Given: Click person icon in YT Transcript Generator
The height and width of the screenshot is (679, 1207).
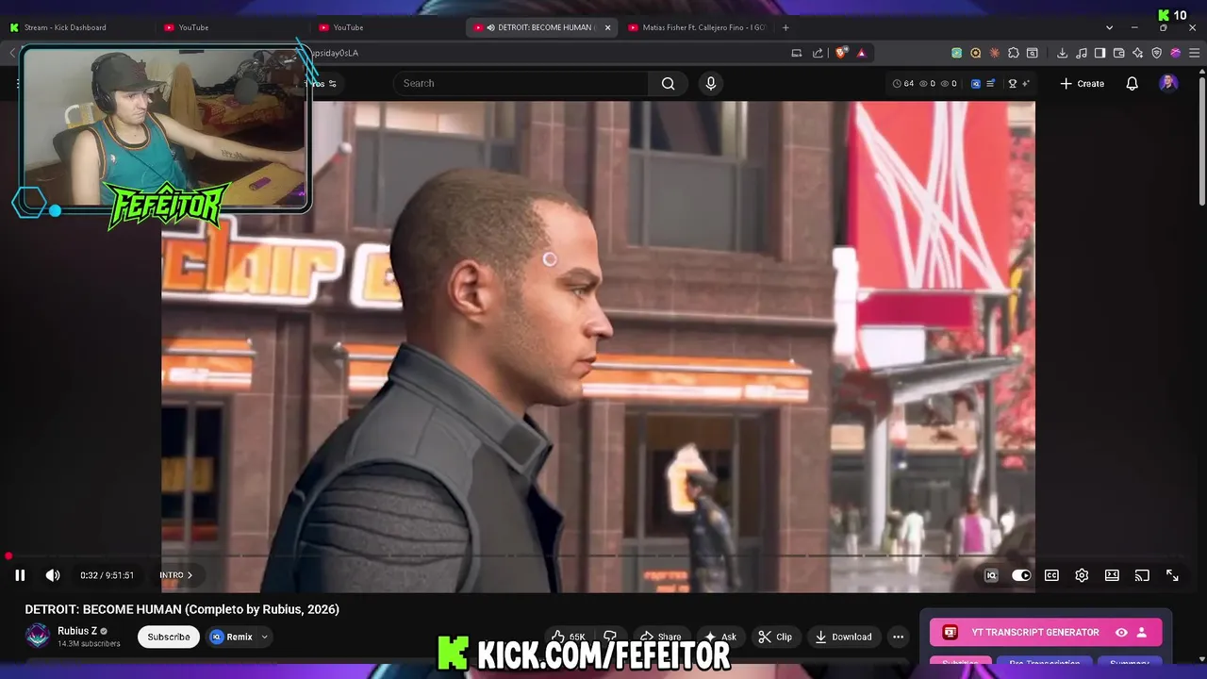Looking at the screenshot, I should [x=1142, y=632].
